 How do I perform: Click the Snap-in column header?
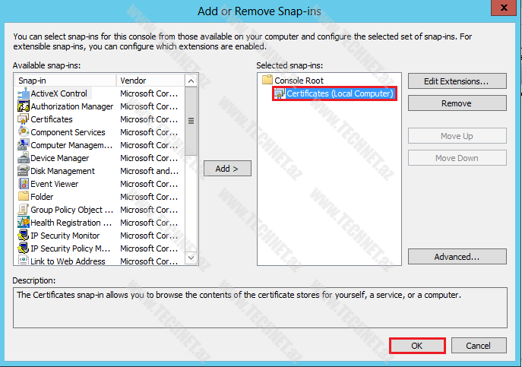pyautogui.click(x=65, y=81)
